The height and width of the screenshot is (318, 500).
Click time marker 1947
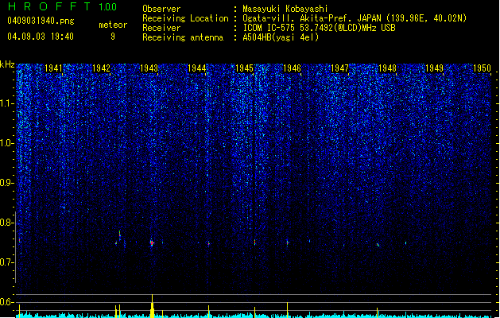339,68
